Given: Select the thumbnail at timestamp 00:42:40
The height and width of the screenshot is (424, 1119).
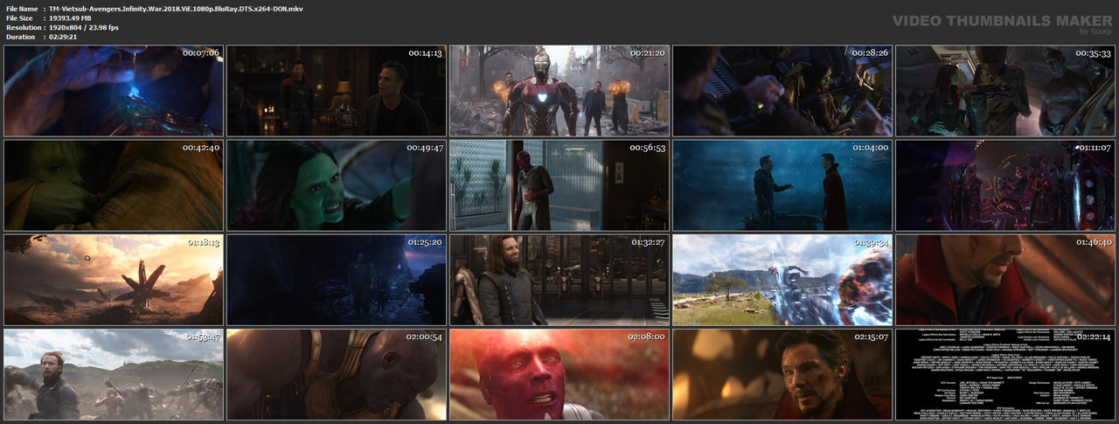Looking at the screenshot, I should [114, 185].
